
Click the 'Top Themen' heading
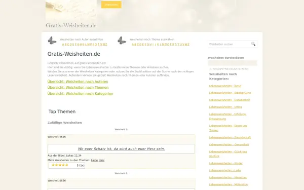pos(62,111)
